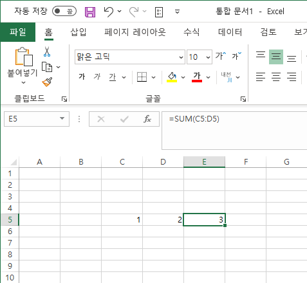Viewport: 307px width, 283px height.
Task: Expand border options dropdown
Action: [153, 77]
